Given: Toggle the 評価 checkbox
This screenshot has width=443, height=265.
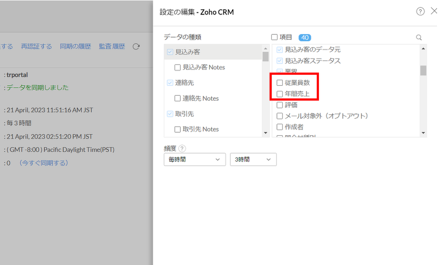Looking at the screenshot, I should pyautogui.click(x=280, y=105).
